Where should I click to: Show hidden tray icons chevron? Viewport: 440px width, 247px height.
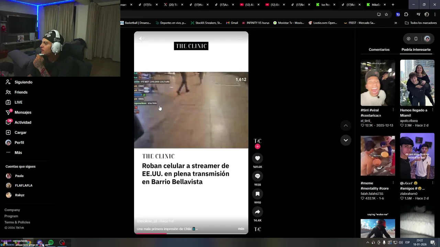368,243
